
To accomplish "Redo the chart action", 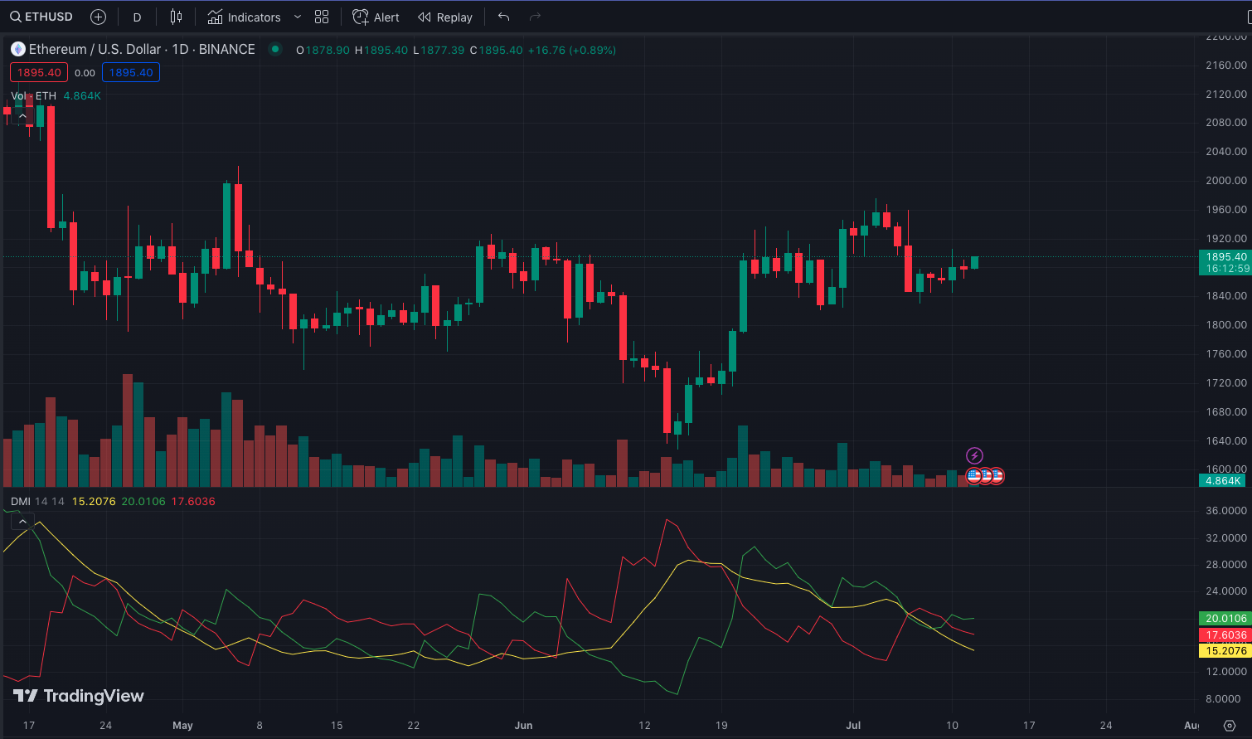I will [535, 17].
